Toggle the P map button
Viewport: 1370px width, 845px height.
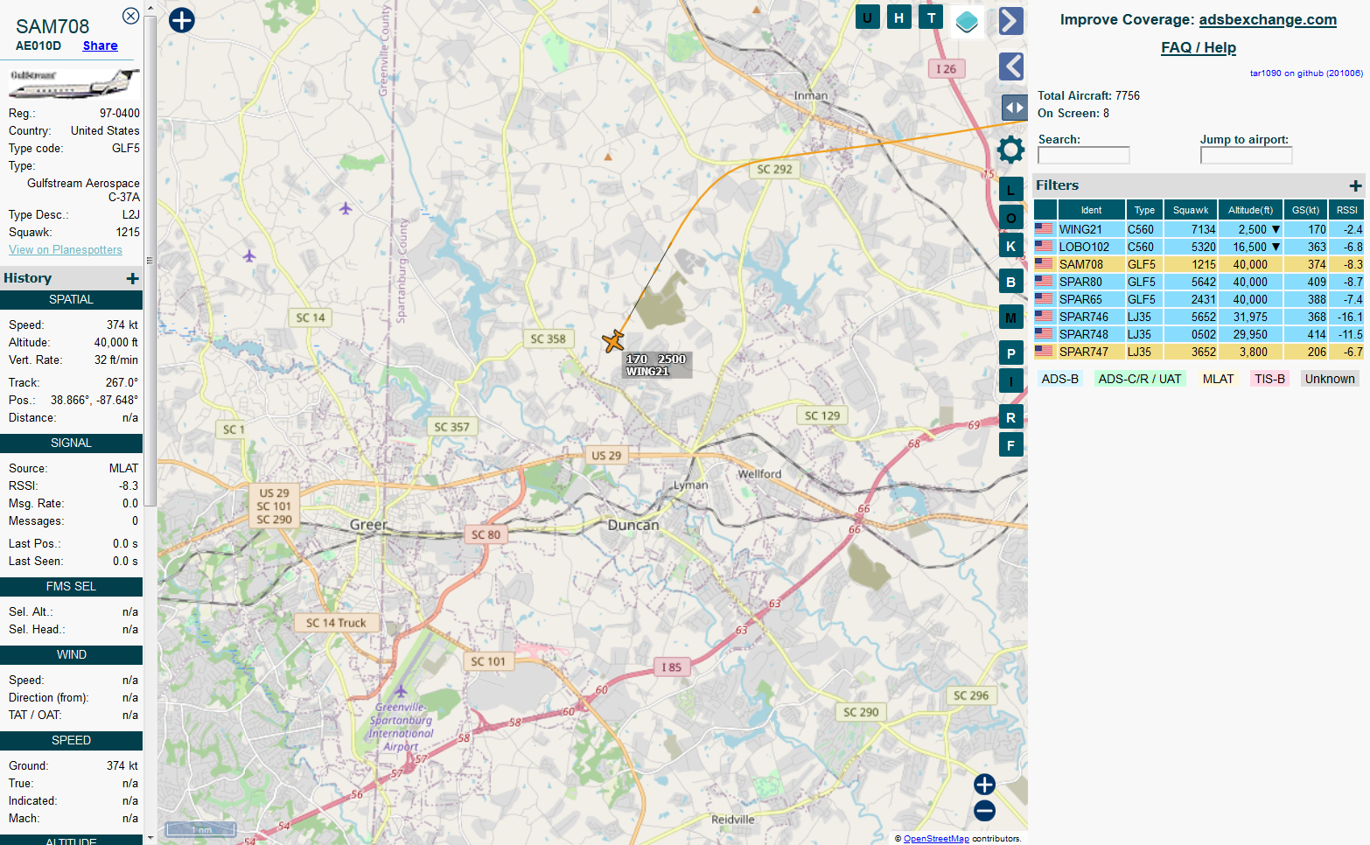click(1011, 353)
